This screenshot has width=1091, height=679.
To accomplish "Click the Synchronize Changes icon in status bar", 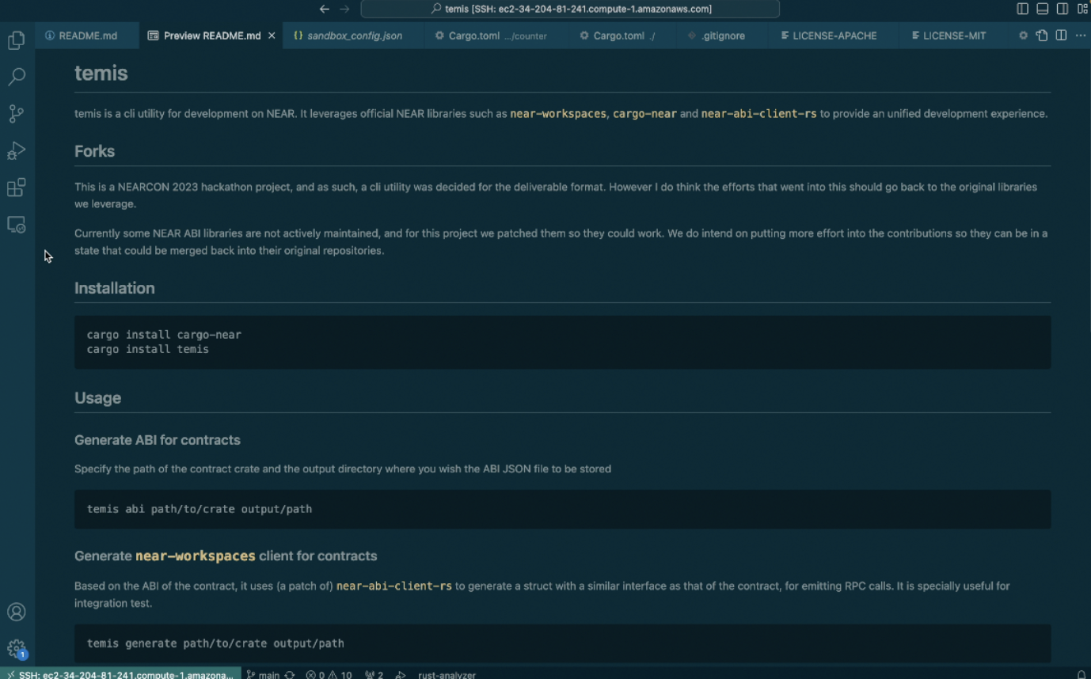I will pos(290,674).
